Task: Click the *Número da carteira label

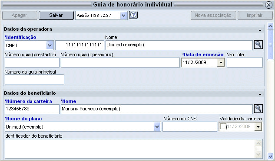Action: coord(28,101)
